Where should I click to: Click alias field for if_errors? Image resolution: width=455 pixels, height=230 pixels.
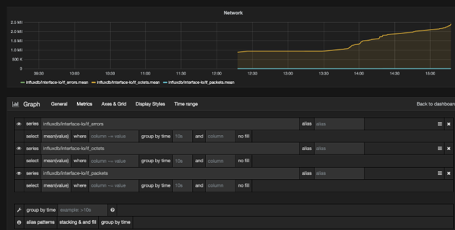339,124
